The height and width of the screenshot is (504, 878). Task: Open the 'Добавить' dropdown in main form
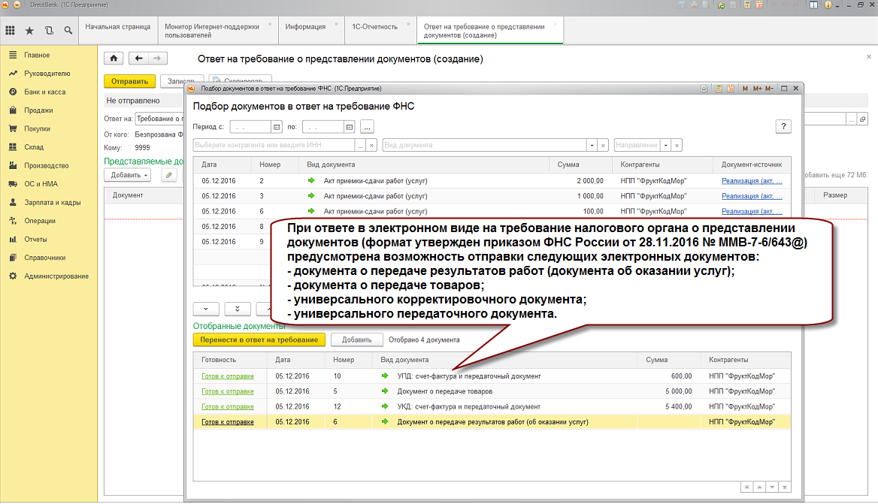(x=129, y=175)
